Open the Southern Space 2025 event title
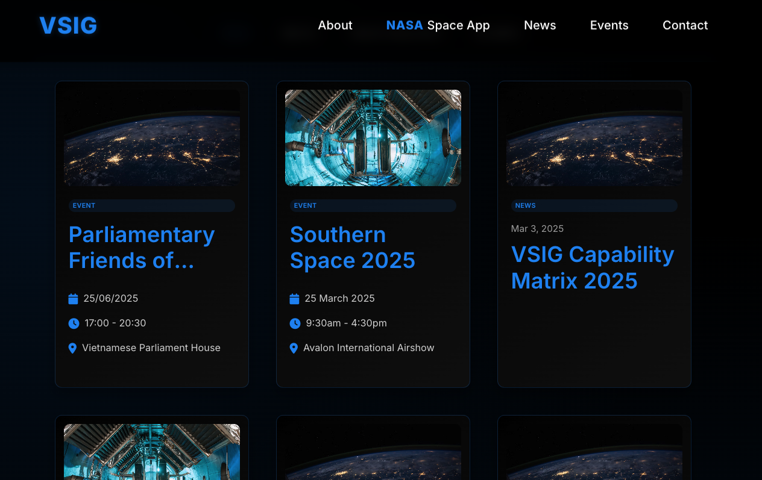The width and height of the screenshot is (762, 480). pos(352,247)
